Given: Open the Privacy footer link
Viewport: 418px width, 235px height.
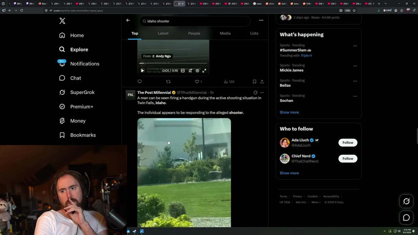Looking at the screenshot, I should 297,196.
